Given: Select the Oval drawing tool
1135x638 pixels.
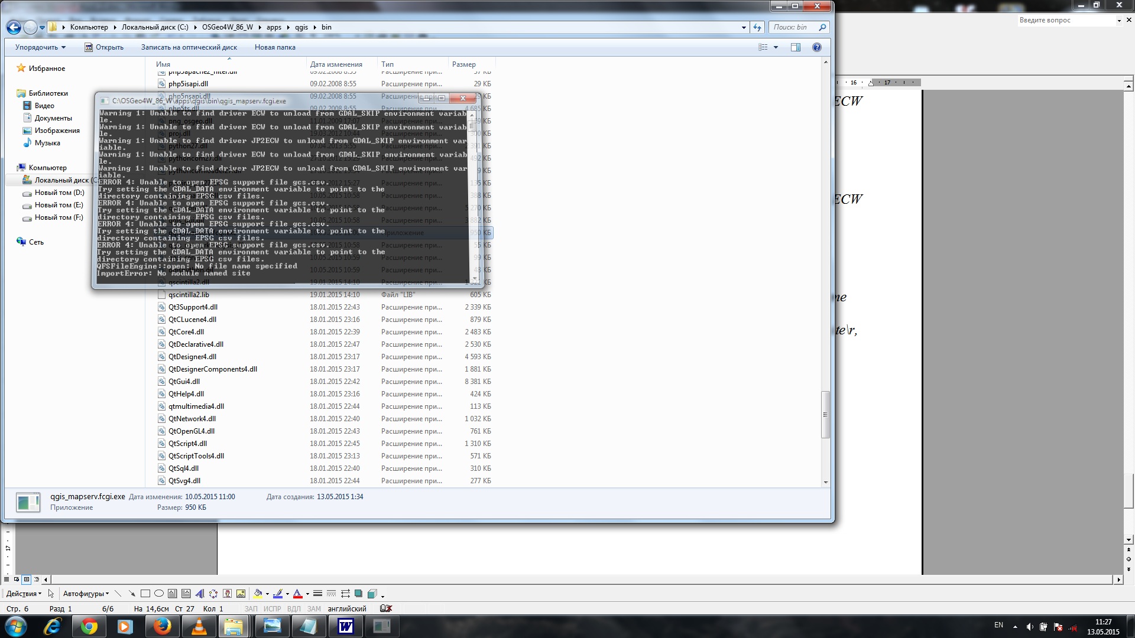Looking at the screenshot, I should (159, 594).
